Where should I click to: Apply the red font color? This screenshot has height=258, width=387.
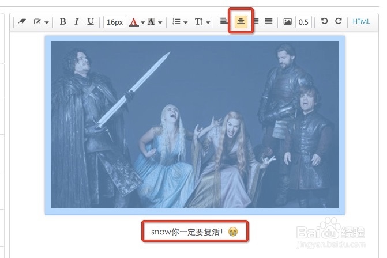click(x=134, y=22)
